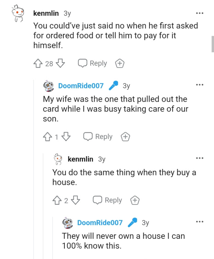The image size is (214, 259).
Task: Click the microphone badge next to DoomRide007
Action: 114,86
